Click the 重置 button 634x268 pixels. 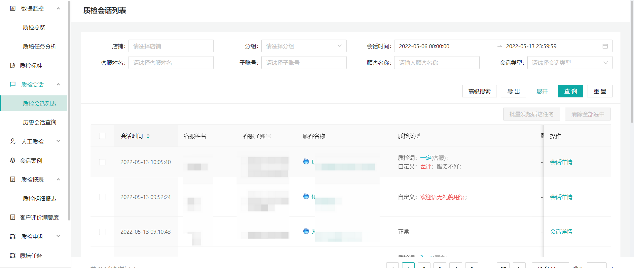tap(600, 91)
